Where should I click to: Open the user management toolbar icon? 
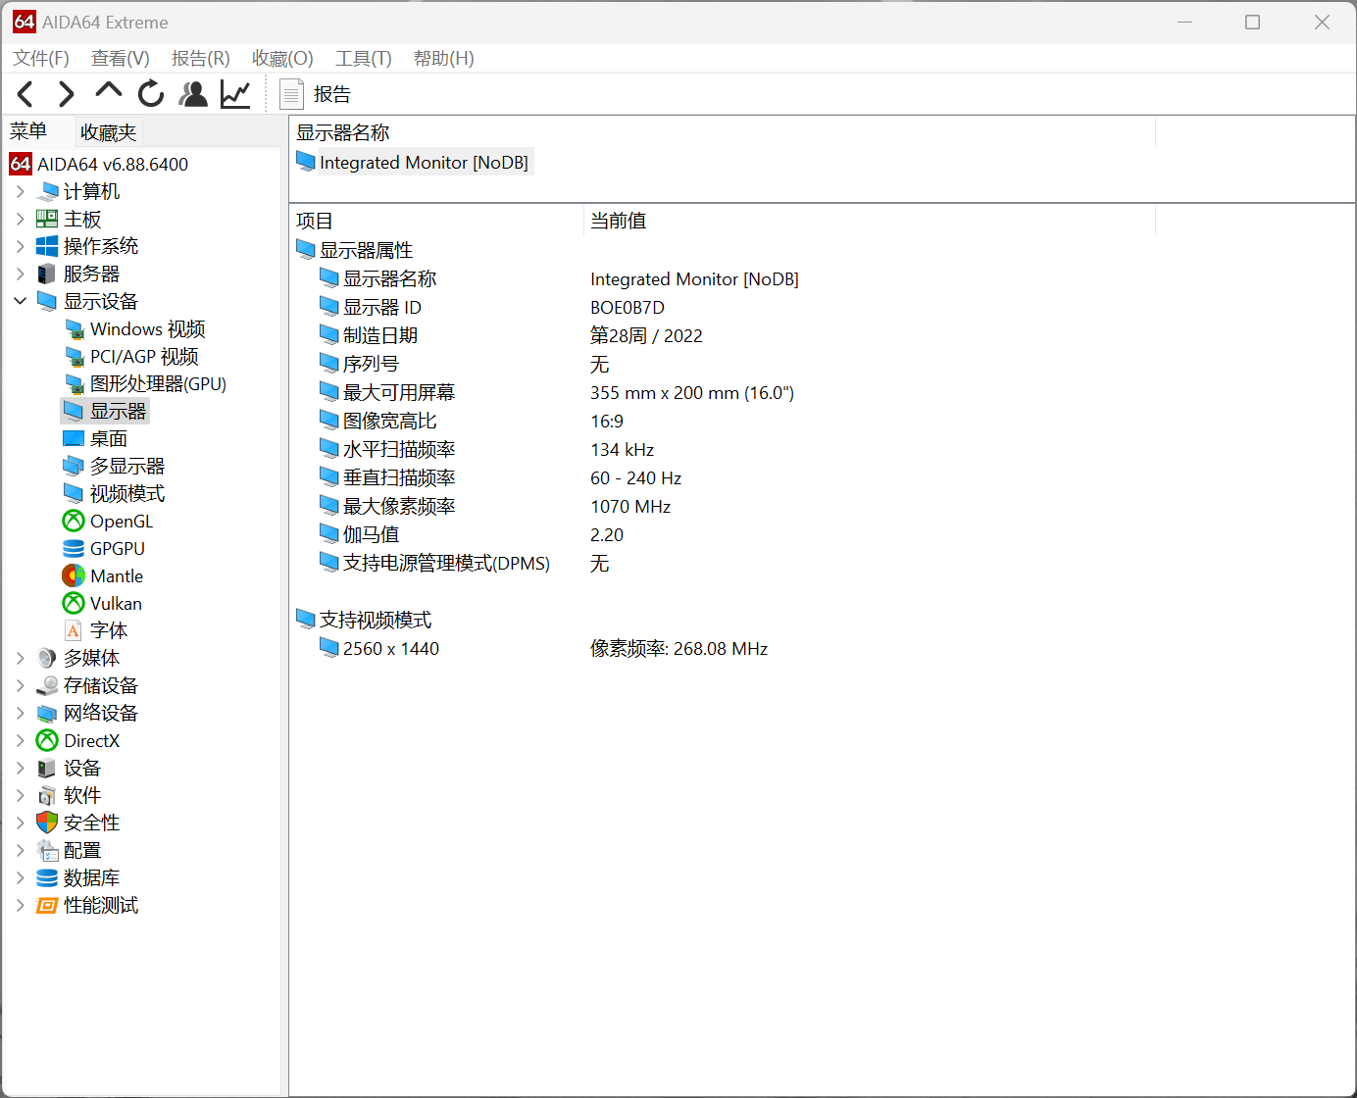[193, 94]
